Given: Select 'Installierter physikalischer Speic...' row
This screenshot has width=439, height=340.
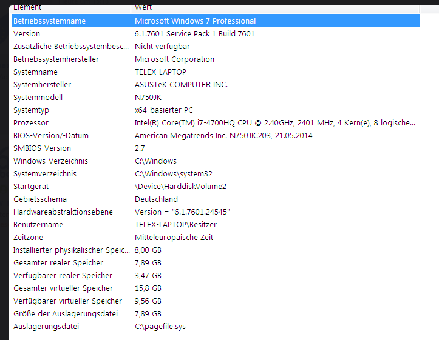Looking at the screenshot, I should tap(216, 250).
